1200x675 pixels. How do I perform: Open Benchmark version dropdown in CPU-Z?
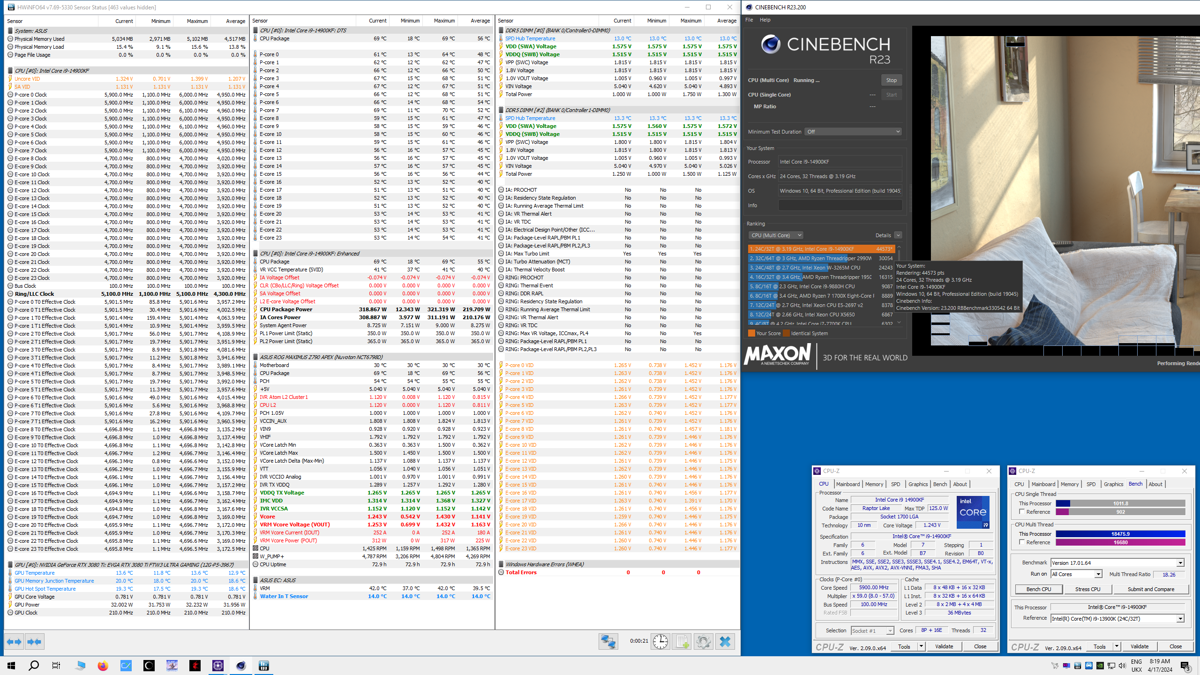[x=1117, y=563]
